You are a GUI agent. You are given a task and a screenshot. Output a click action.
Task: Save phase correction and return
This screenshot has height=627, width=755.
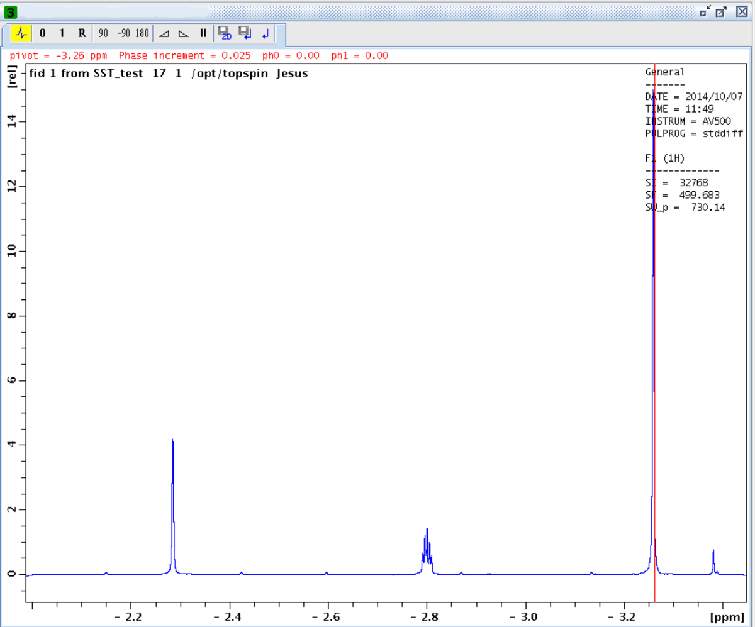coord(245,33)
